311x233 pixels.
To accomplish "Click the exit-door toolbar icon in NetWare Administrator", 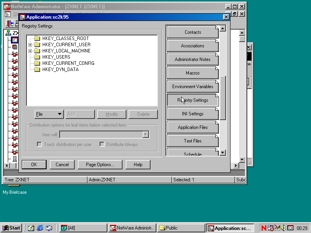I will coord(9,23).
